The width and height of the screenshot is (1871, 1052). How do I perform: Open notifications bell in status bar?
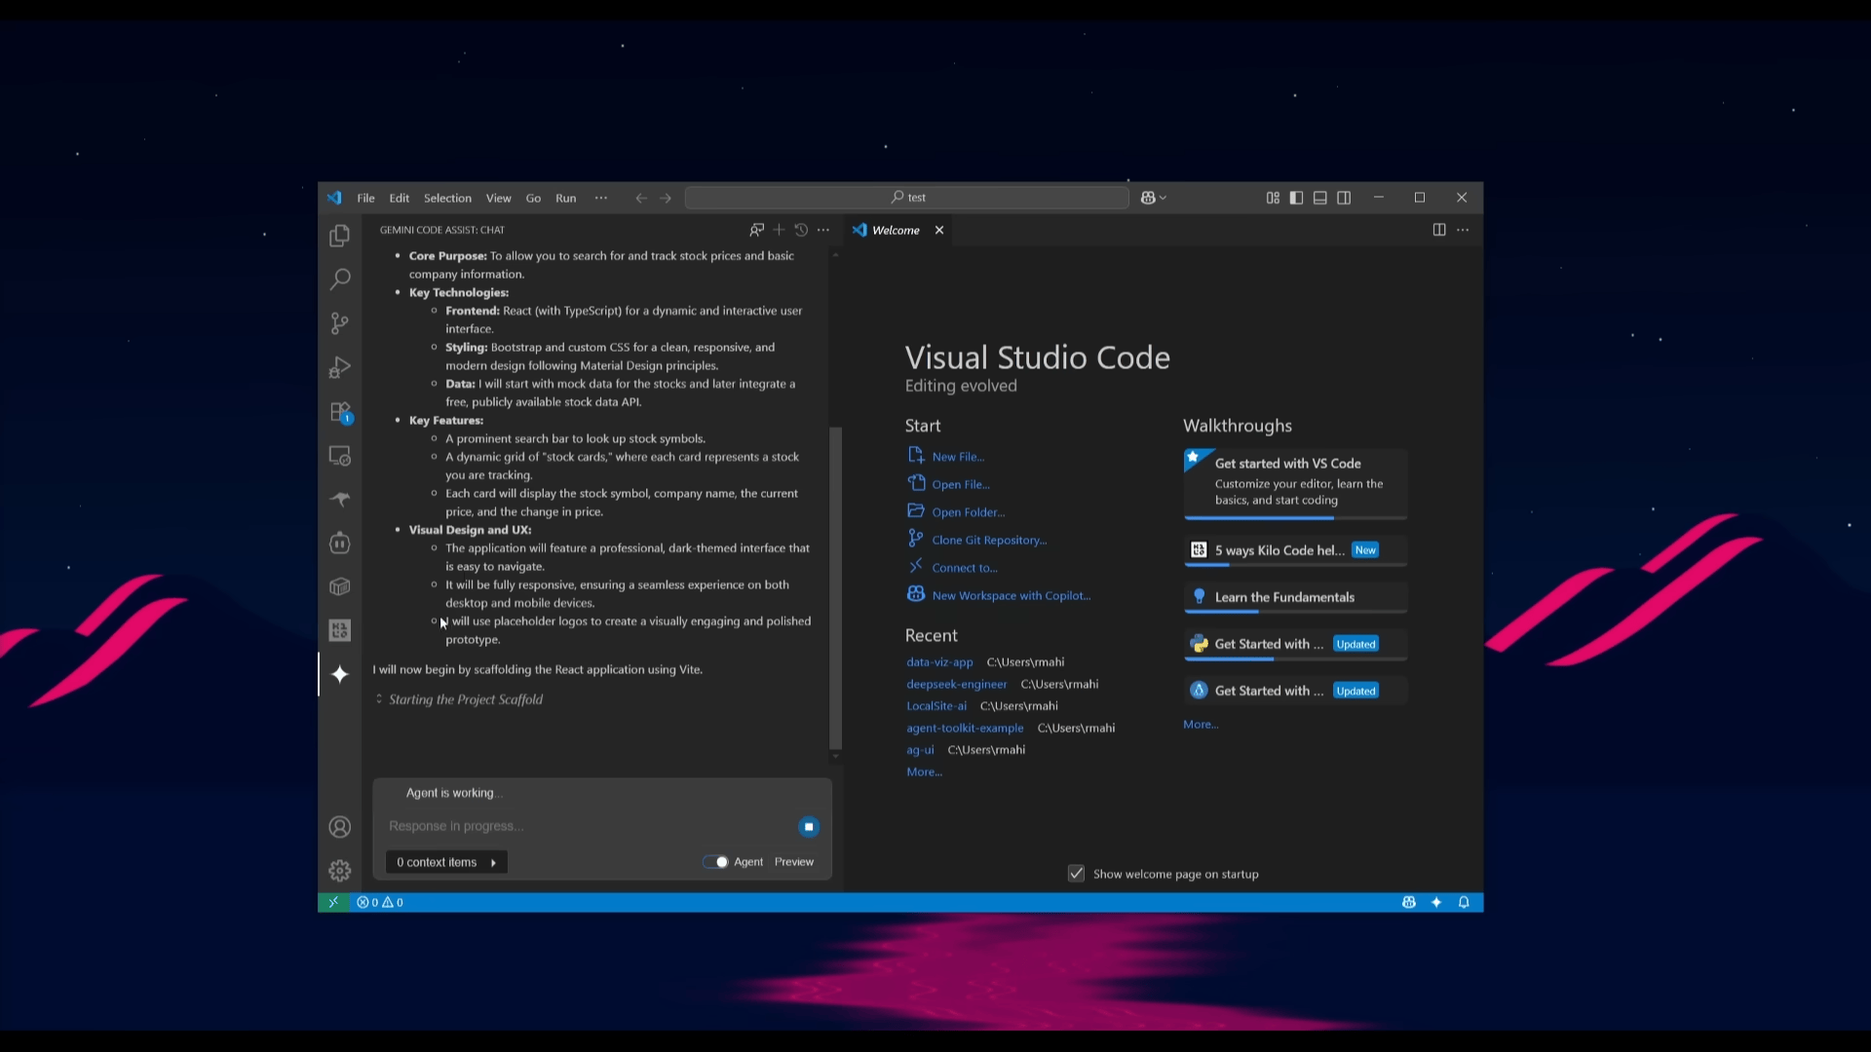1464,902
